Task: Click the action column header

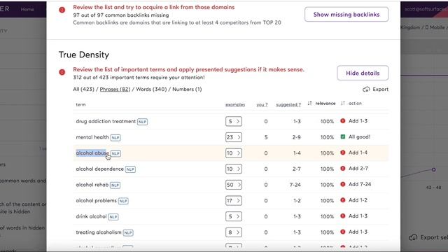Action: pos(355,104)
